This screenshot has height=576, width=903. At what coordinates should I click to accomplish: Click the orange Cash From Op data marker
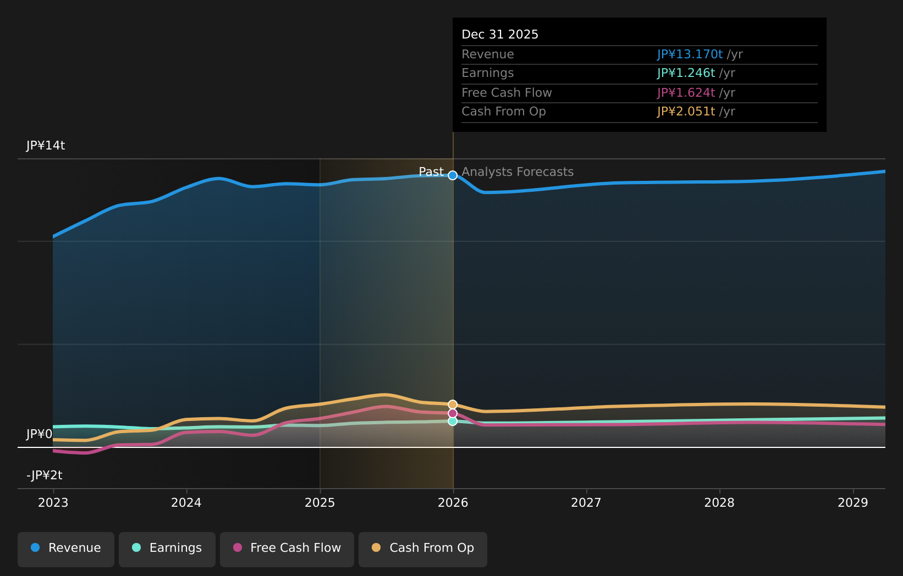pyautogui.click(x=453, y=405)
